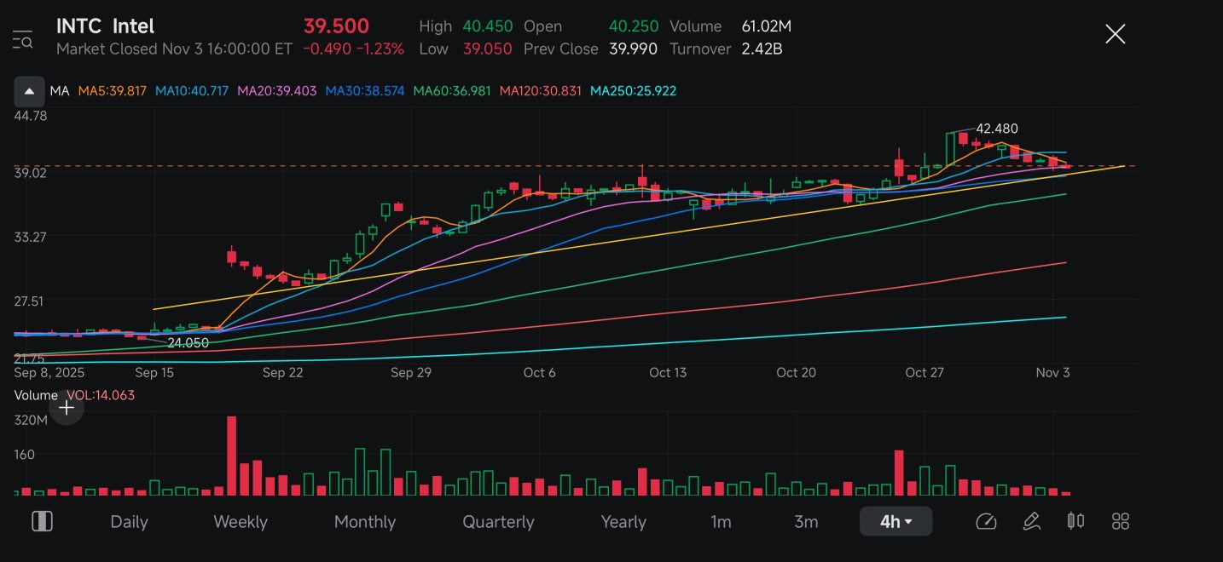Choose the Yearly chart interval
The height and width of the screenshot is (562, 1223).
tap(623, 522)
